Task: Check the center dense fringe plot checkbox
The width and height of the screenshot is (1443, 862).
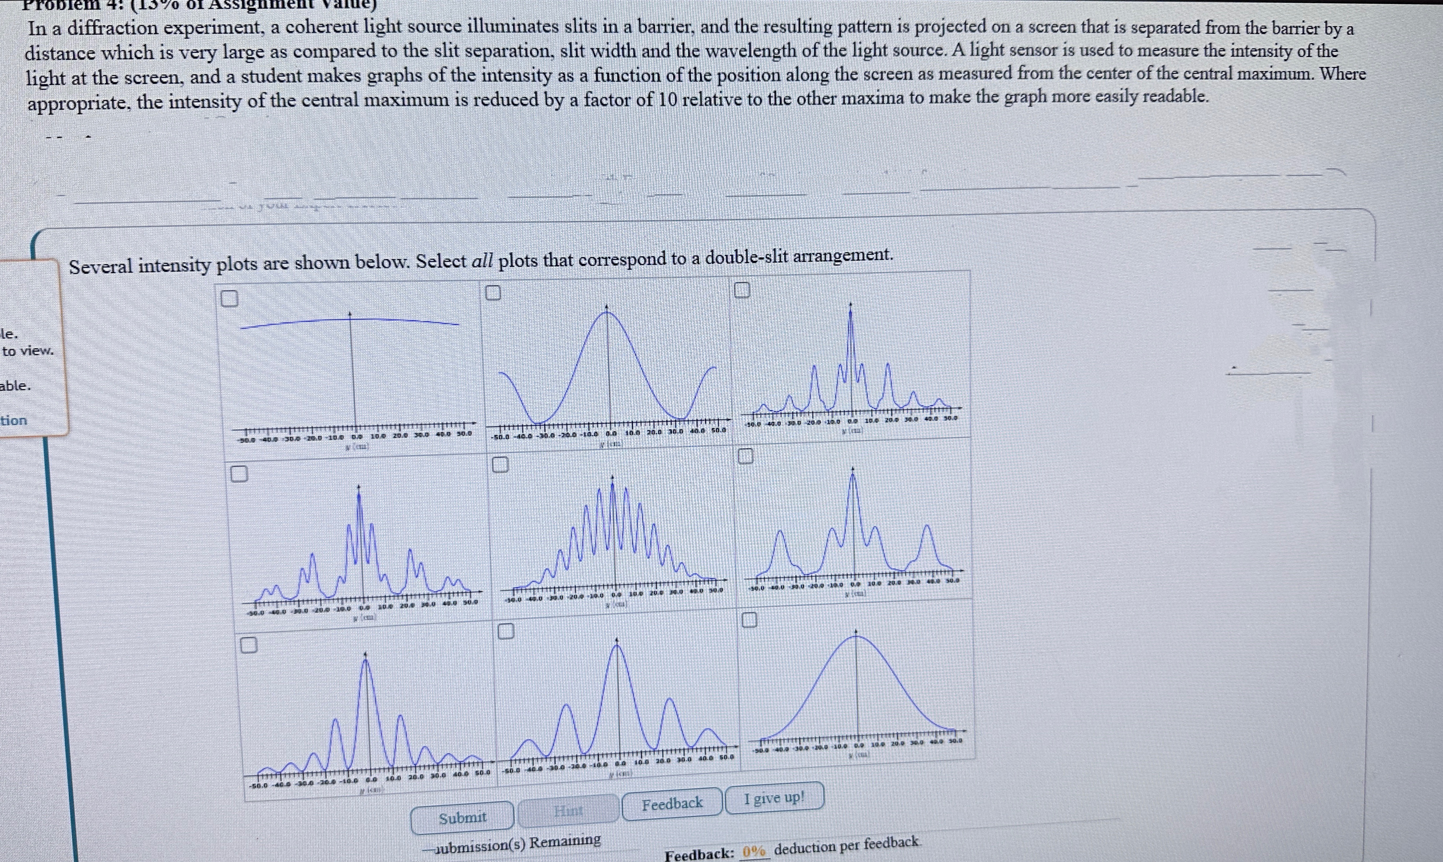Action: 500,465
